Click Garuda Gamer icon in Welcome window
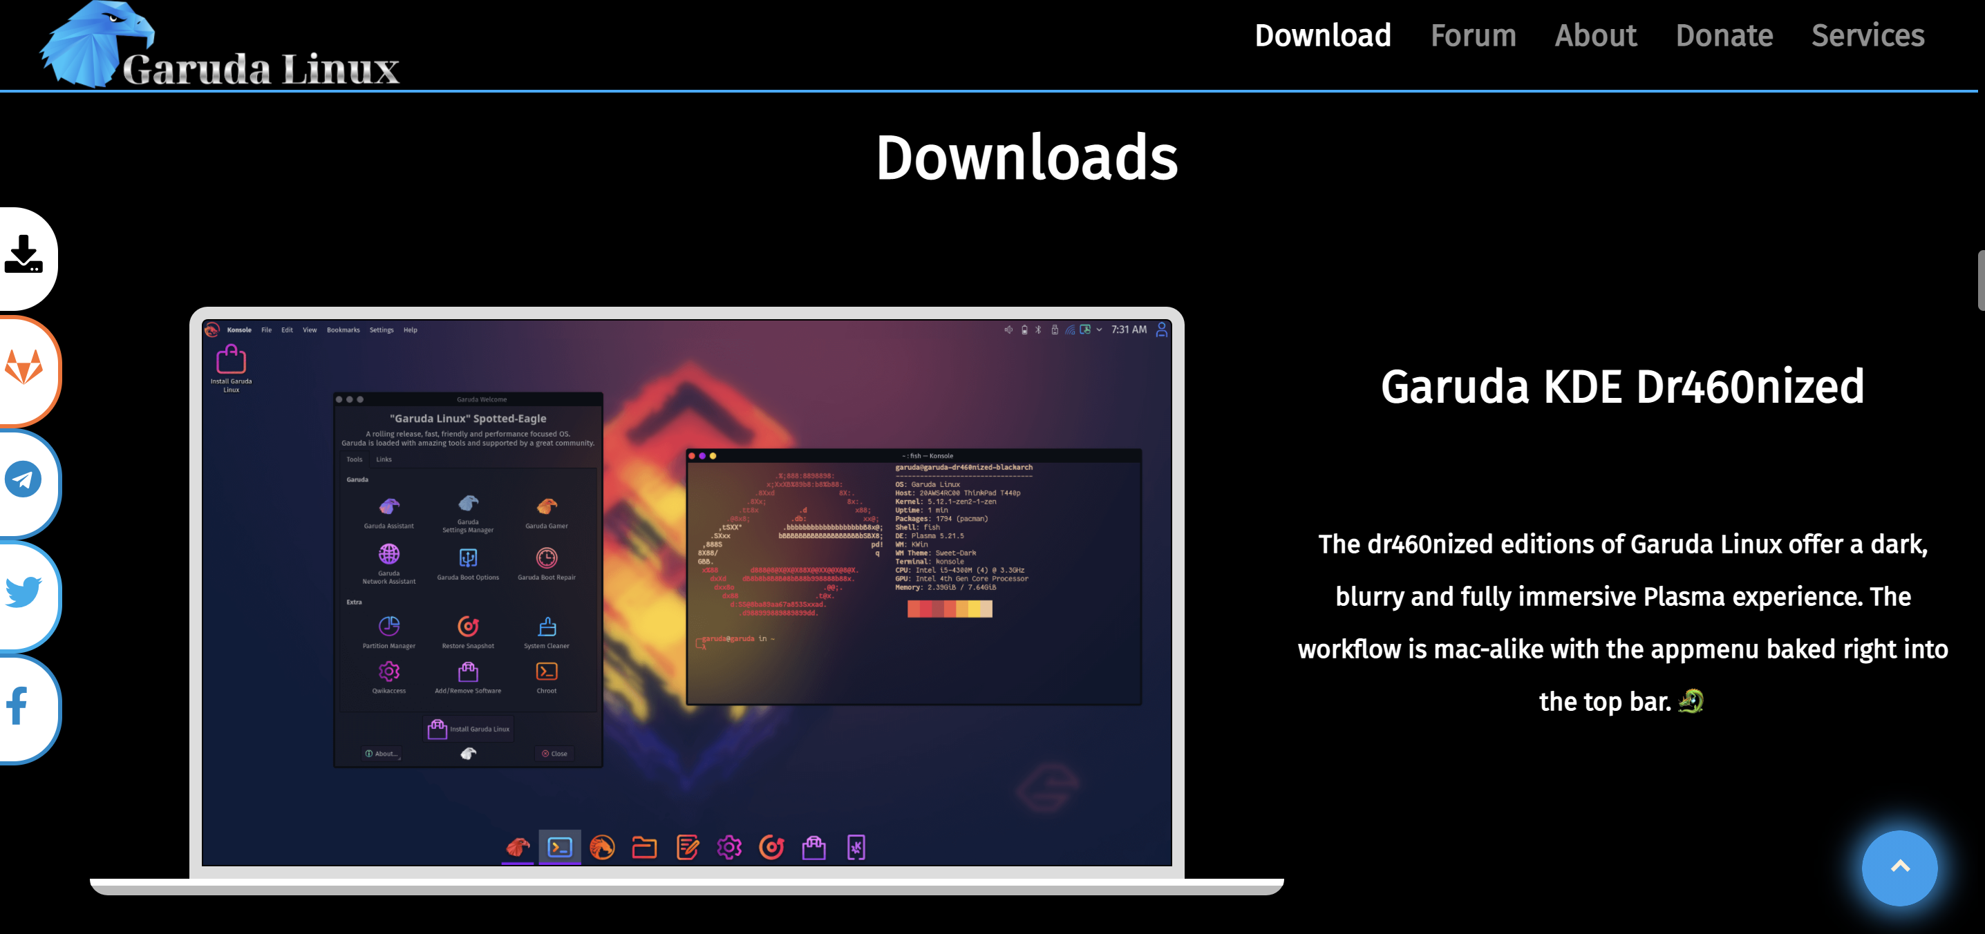 pos(546,506)
